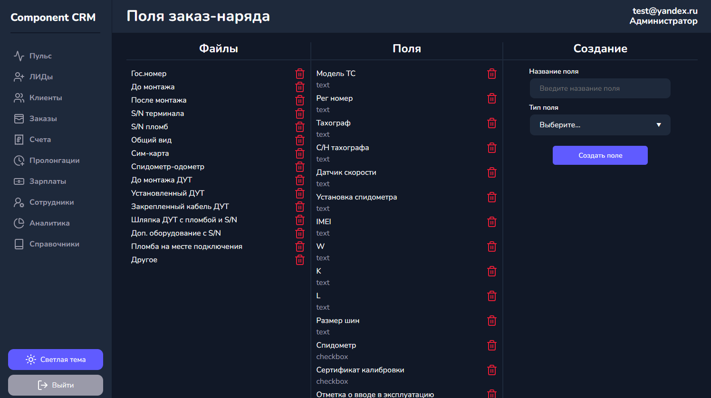Image resolution: width=711 pixels, height=398 pixels.
Task: Delete the Спидометр-одометр file entry
Action: coord(300,167)
